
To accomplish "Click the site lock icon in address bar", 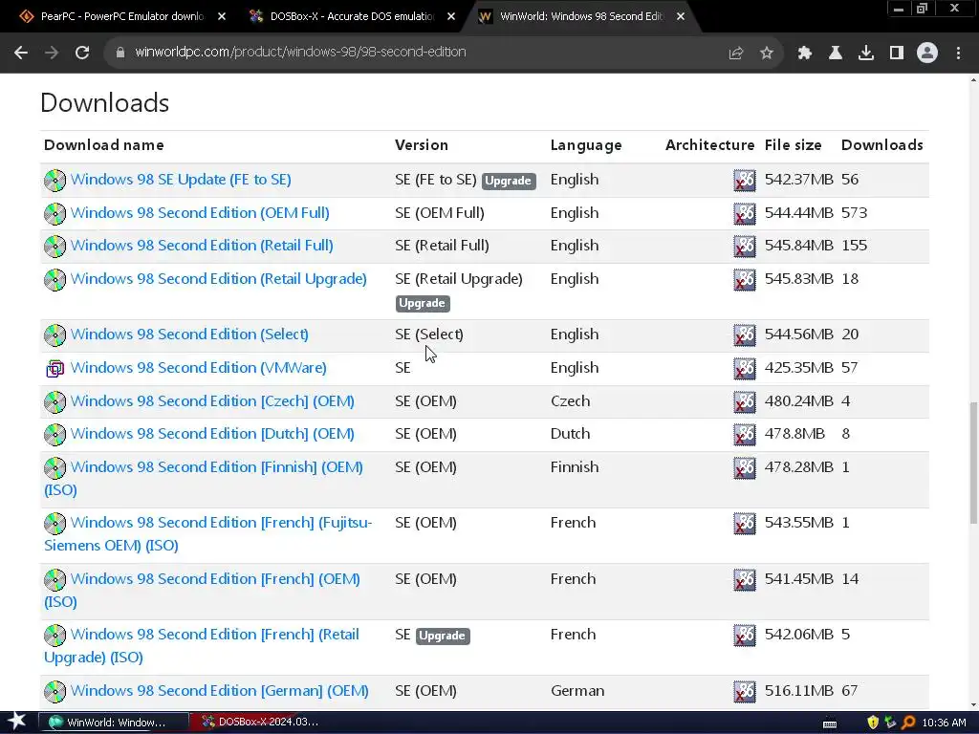I will tap(120, 53).
